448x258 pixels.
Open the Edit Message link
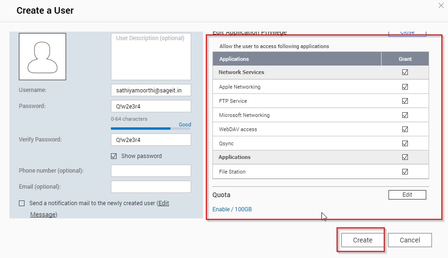click(43, 215)
